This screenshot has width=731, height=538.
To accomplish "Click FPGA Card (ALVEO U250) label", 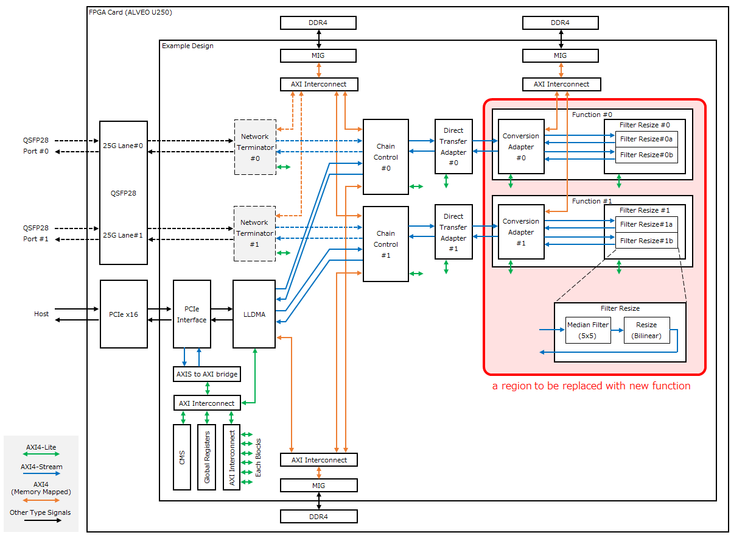I will 129,13.
